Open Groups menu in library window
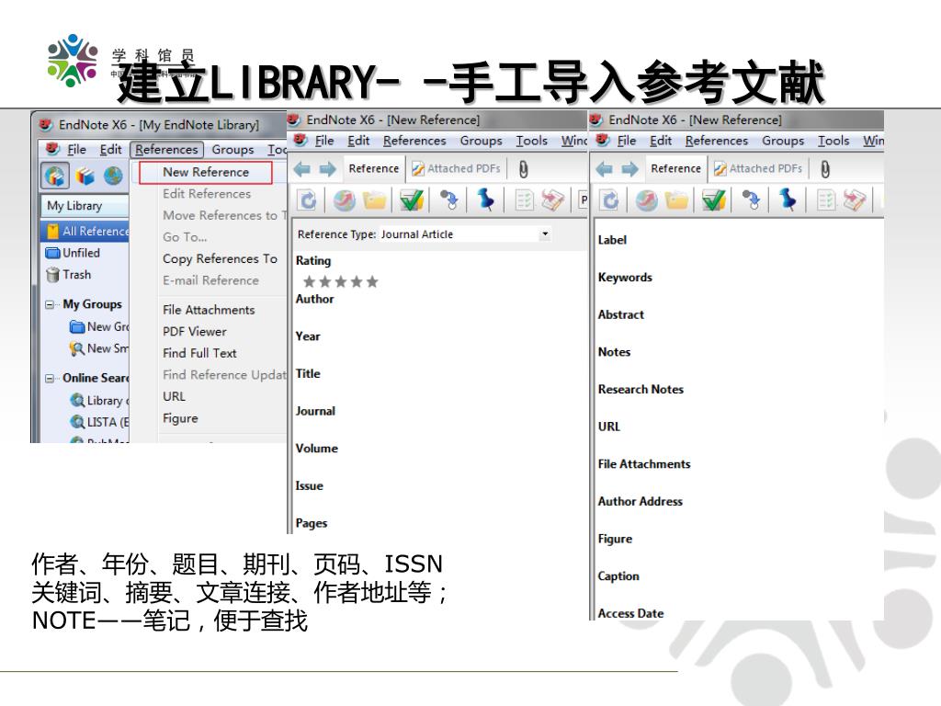 pyautogui.click(x=232, y=150)
